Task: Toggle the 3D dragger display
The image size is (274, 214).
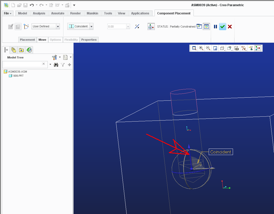Action: click(x=151, y=27)
